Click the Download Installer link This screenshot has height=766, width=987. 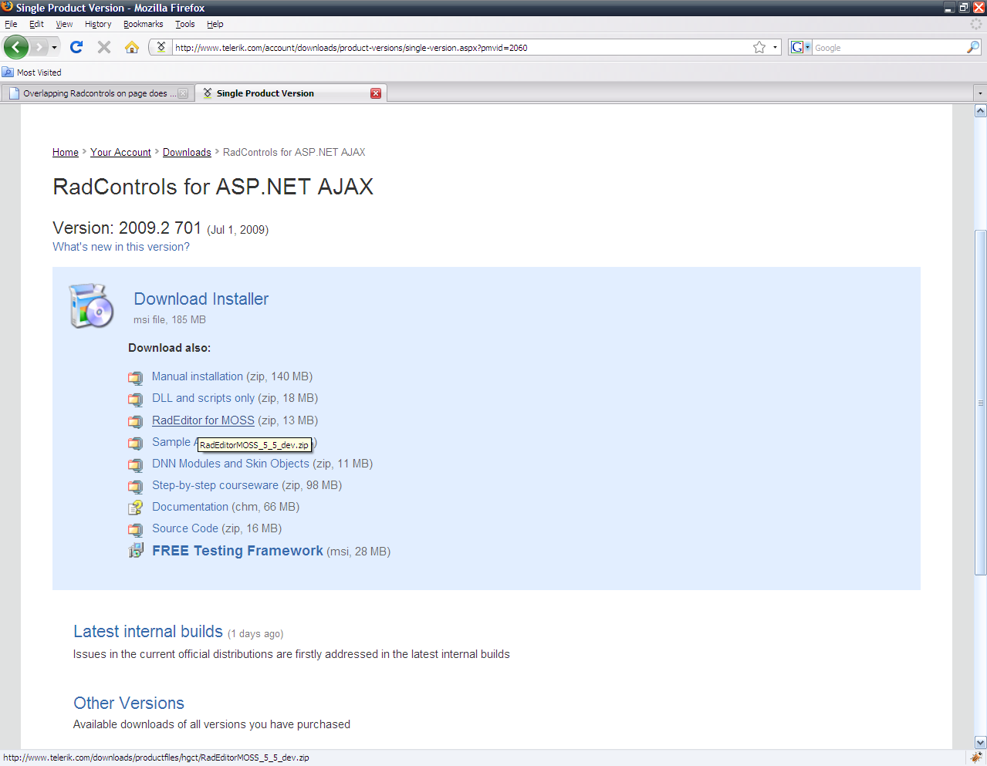[x=201, y=299]
